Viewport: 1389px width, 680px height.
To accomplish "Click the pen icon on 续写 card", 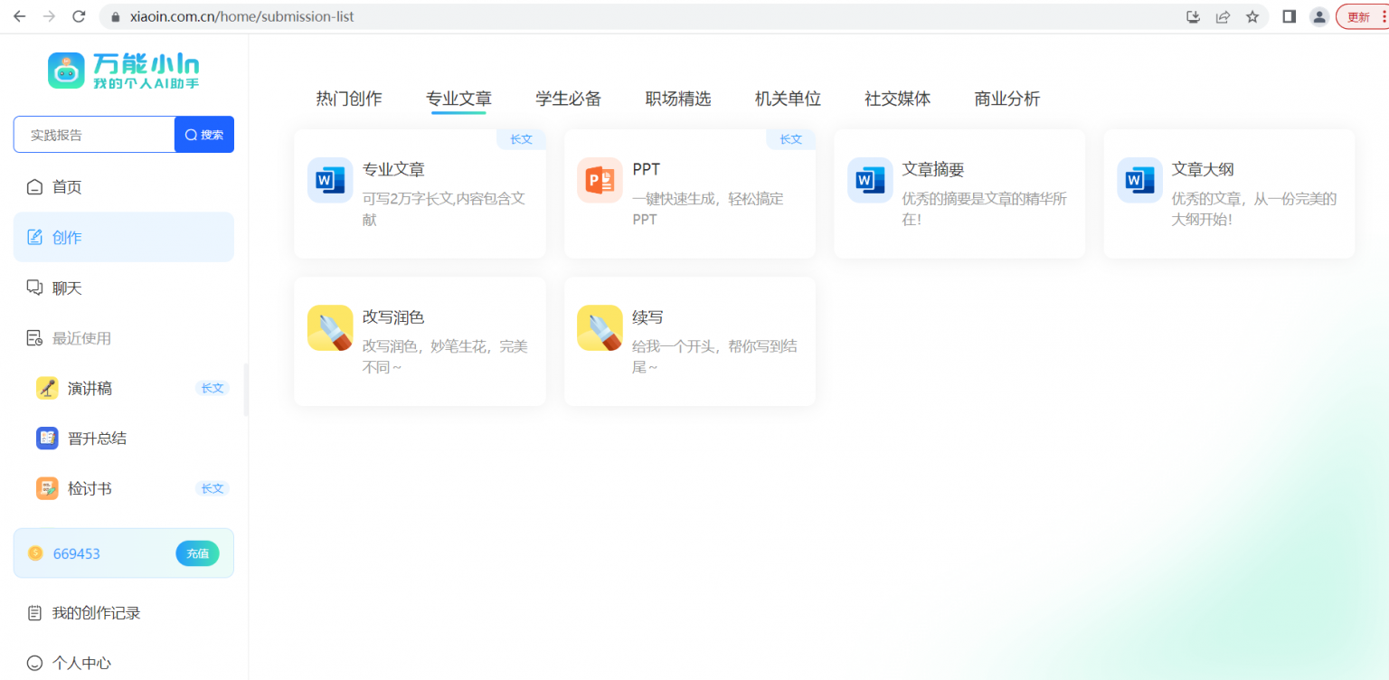I will tap(600, 327).
